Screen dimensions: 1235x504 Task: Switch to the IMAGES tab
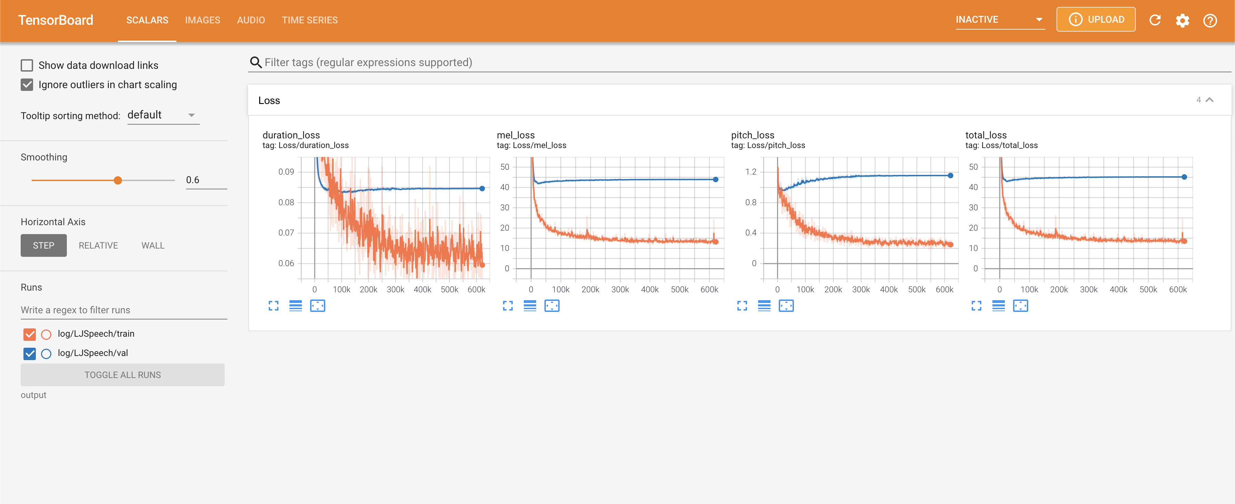202,20
